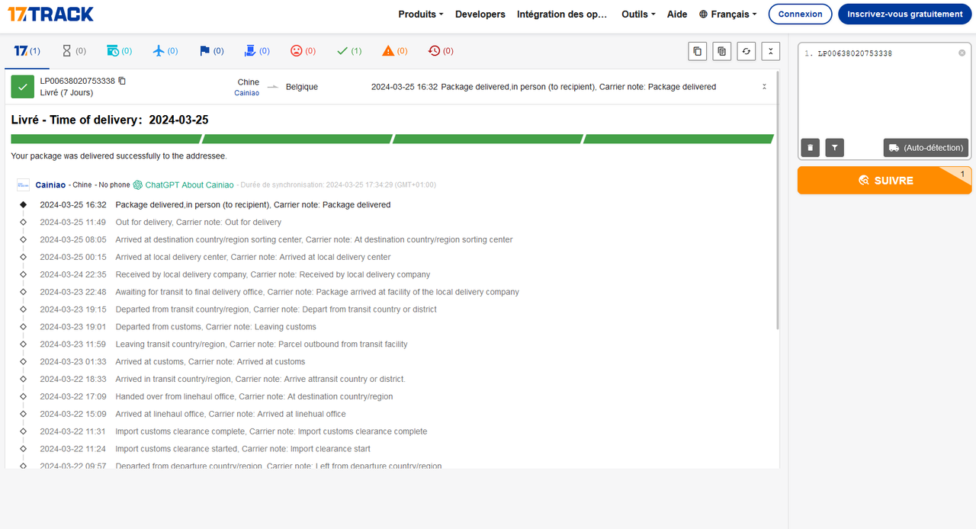Click the ChatGPT icon beside About Cainiao
Image resolution: width=976 pixels, height=529 pixels.
pos(138,184)
